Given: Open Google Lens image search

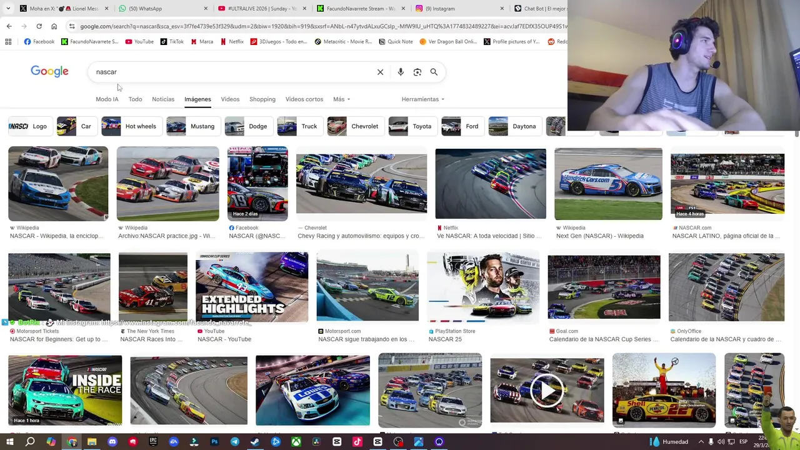Looking at the screenshot, I should click(x=417, y=72).
